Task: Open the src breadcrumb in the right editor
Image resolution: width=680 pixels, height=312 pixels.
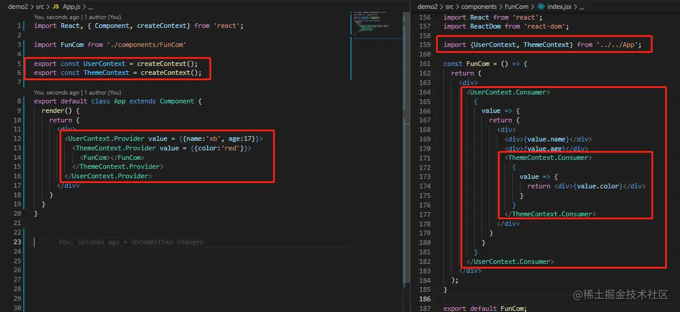Action: [x=449, y=7]
